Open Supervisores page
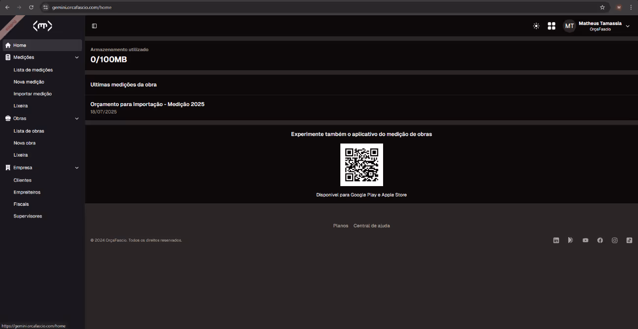638x329 pixels. 28,216
